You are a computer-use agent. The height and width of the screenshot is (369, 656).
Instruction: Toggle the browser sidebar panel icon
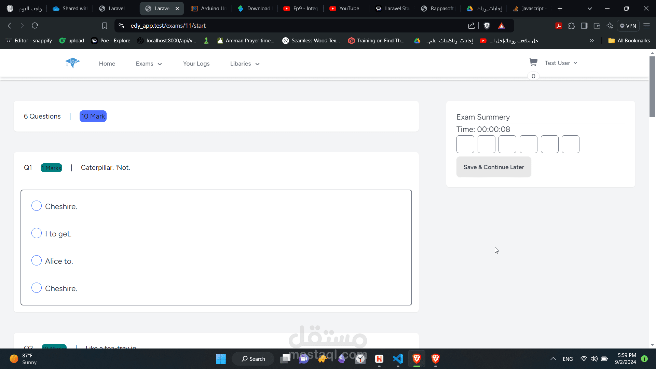[x=584, y=26]
